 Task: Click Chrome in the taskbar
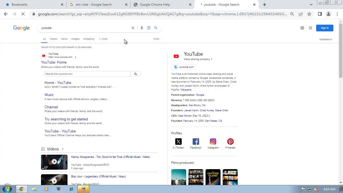[21, 189]
